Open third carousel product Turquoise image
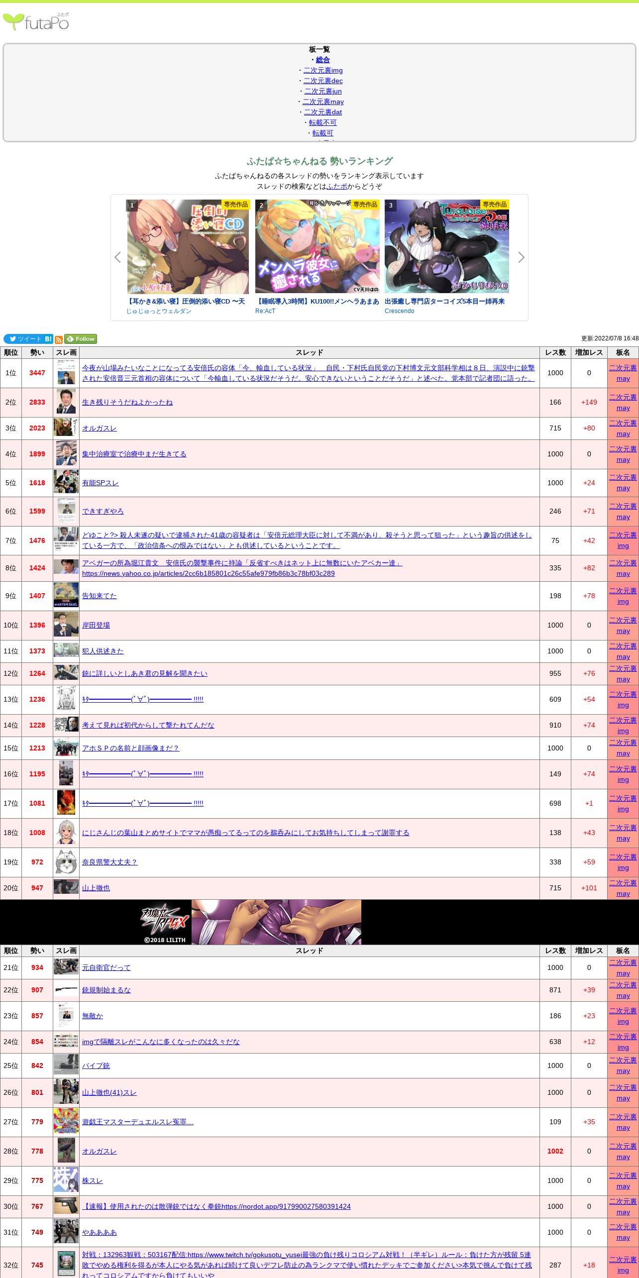The height and width of the screenshot is (1278, 639). click(x=447, y=246)
